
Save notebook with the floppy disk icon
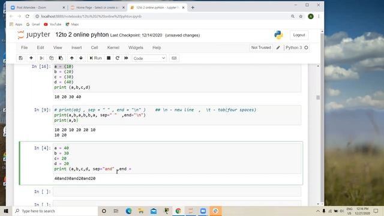tap(21, 58)
